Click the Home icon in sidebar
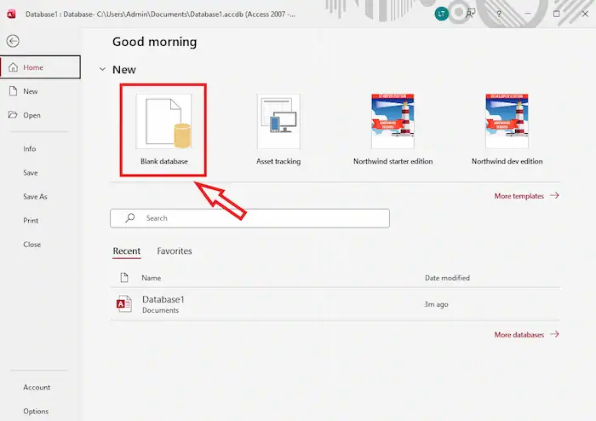This screenshot has height=421, width=596. pyautogui.click(x=12, y=67)
